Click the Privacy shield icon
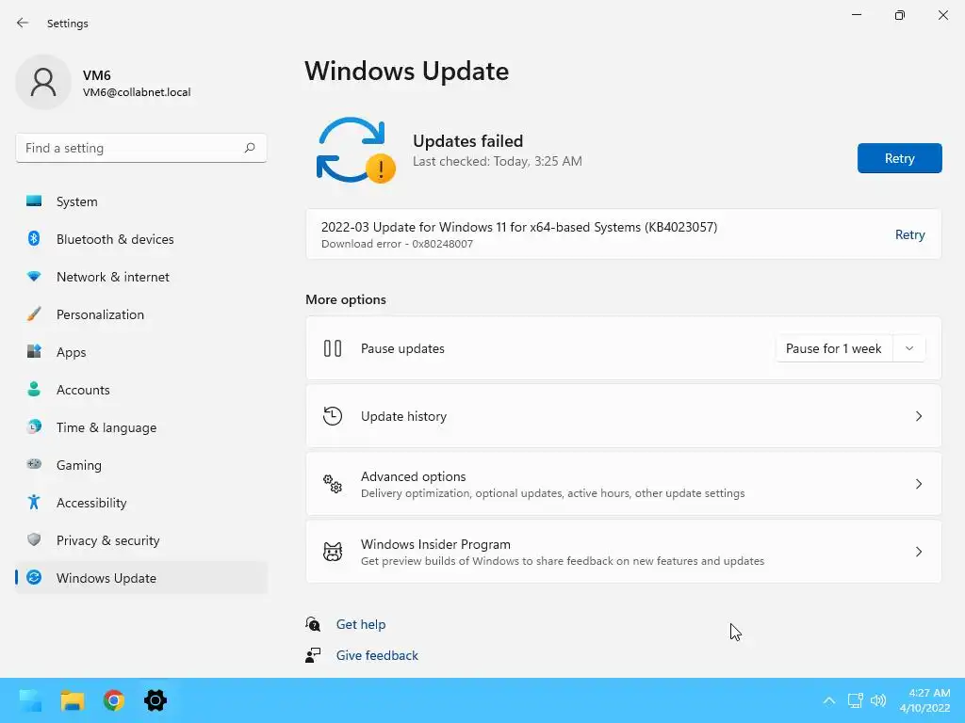 [x=34, y=539]
